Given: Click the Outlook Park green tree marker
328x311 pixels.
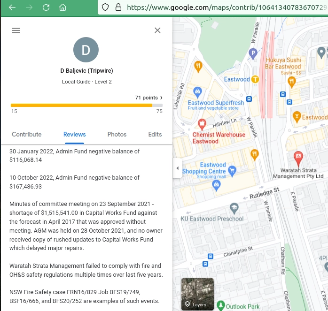Looking at the screenshot, I should pos(221,305).
